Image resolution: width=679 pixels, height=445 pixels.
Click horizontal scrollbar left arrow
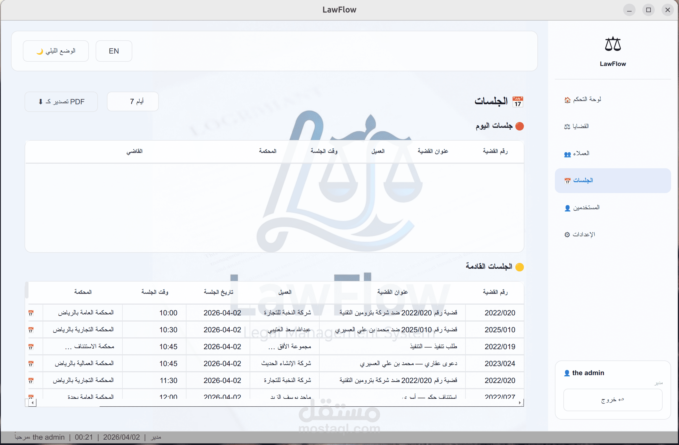32,402
